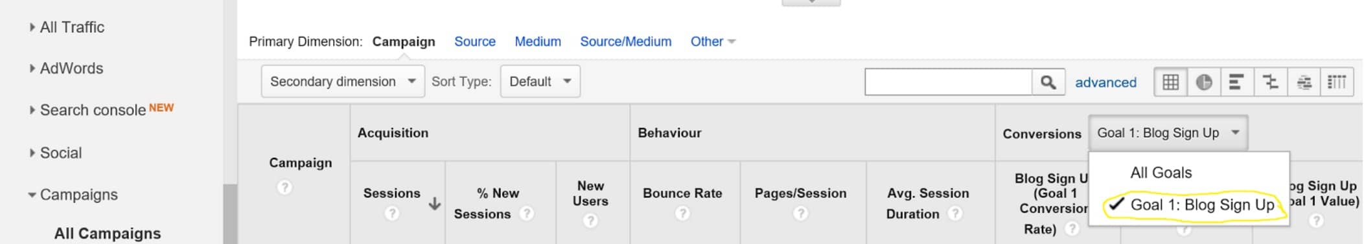Click the Bounce Rate help icon
Image resolution: width=1364 pixels, height=244 pixels.
tap(682, 213)
